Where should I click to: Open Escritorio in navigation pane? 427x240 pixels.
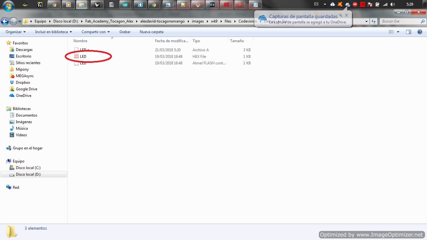pos(23,56)
